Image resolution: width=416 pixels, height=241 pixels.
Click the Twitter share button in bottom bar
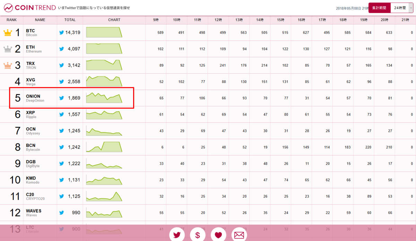point(177,235)
